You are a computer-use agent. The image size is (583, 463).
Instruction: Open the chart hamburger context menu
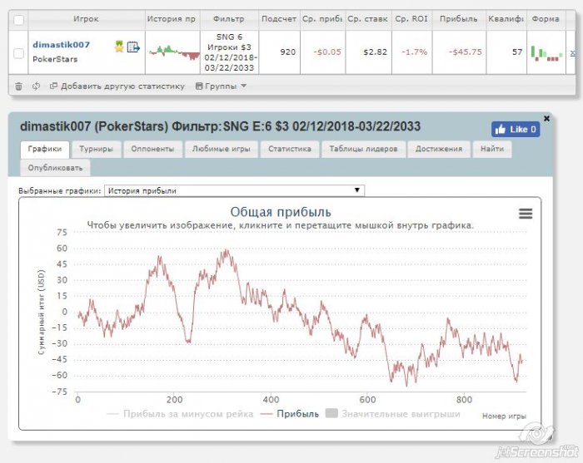coord(526,214)
